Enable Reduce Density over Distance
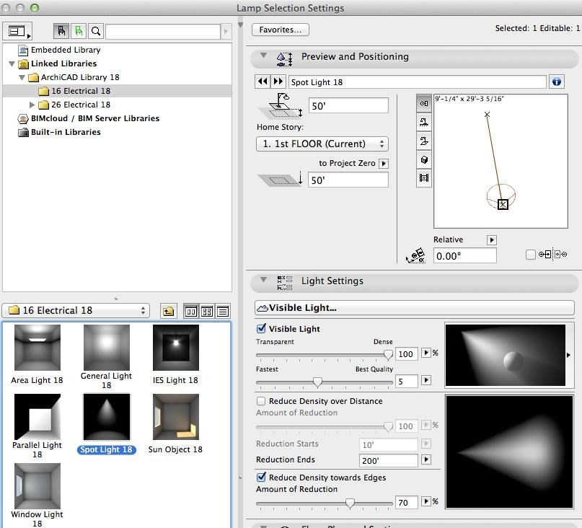Image resolution: width=582 pixels, height=528 pixels. point(261,401)
